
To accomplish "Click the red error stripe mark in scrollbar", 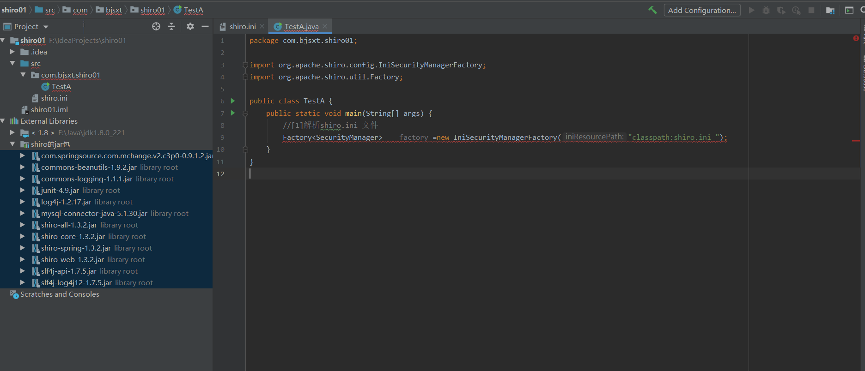I will [856, 141].
